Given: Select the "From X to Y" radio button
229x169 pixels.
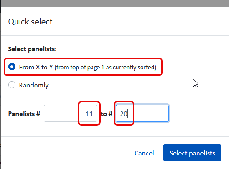Looking at the screenshot, I should pos(12,67).
